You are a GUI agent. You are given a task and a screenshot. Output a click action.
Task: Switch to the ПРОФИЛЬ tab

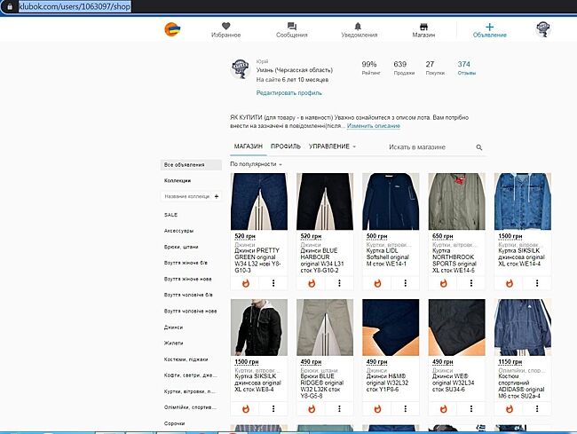tap(285, 146)
